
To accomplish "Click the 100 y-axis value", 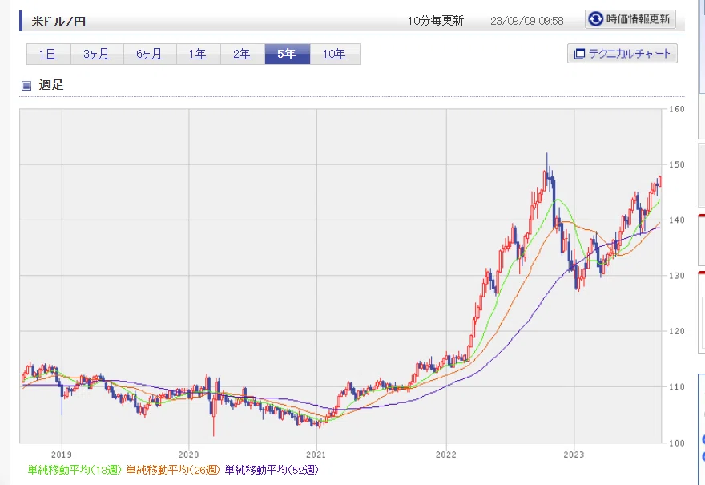I will coord(677,443).
